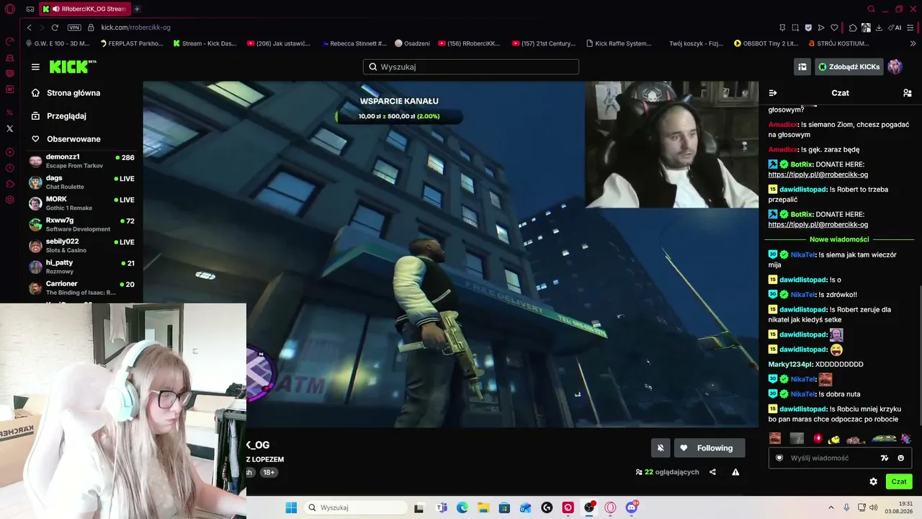Jump to Nowe wiadomości in chat
Screen dimensions: 922x519
pos(839,239)
